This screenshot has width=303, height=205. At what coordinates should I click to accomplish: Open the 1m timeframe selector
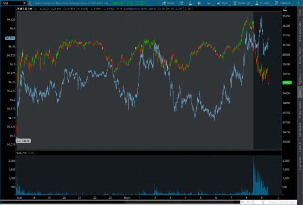[209, 3]
